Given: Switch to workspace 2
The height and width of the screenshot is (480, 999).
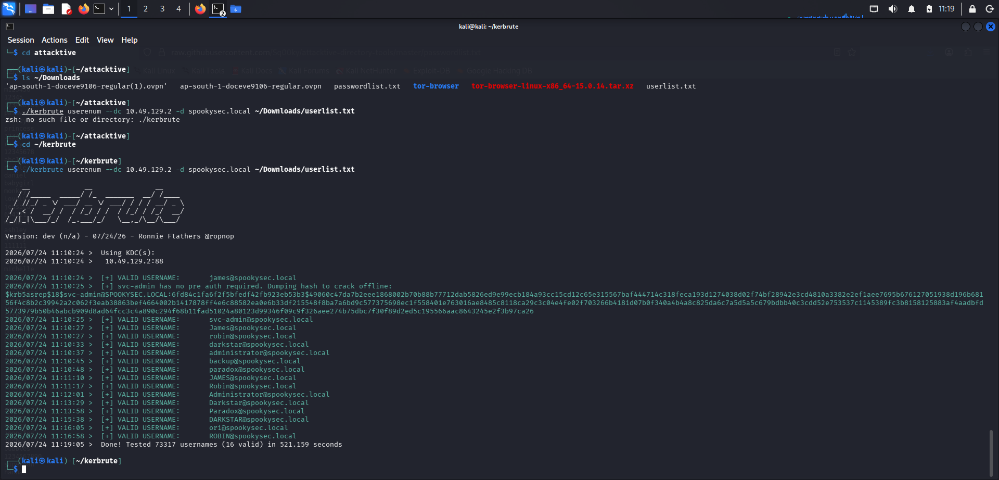Looking at the screenshot, I should coord(146,9).
